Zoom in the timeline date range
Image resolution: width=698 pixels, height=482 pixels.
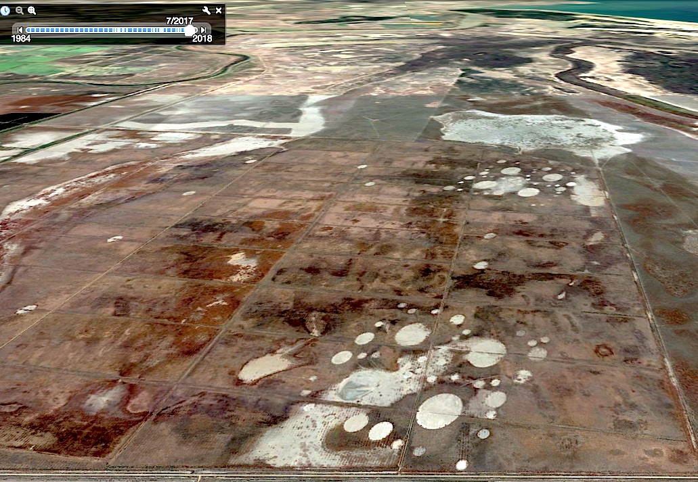[x=32, y=11]
